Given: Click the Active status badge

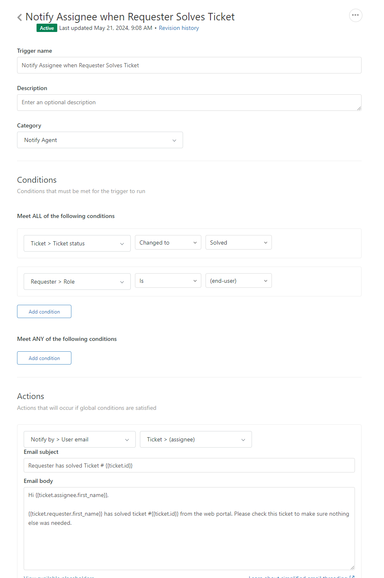Looking at the screenshot, I should 47,28.
